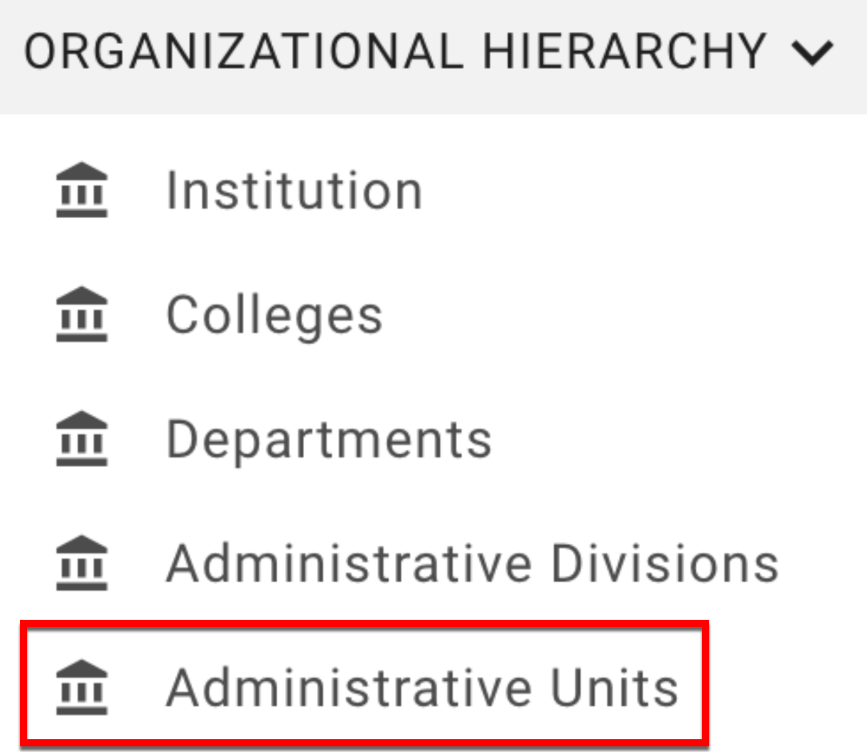
Task: Click the word "Units" in the menu
Action: 614,688
